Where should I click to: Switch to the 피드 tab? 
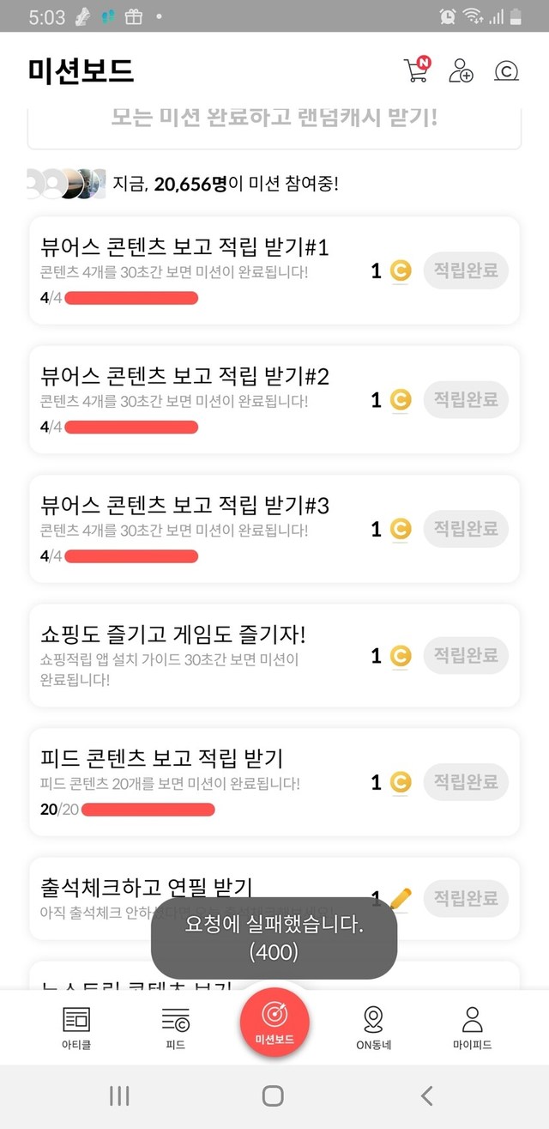pyautogui.click(x=176, y=1028)
